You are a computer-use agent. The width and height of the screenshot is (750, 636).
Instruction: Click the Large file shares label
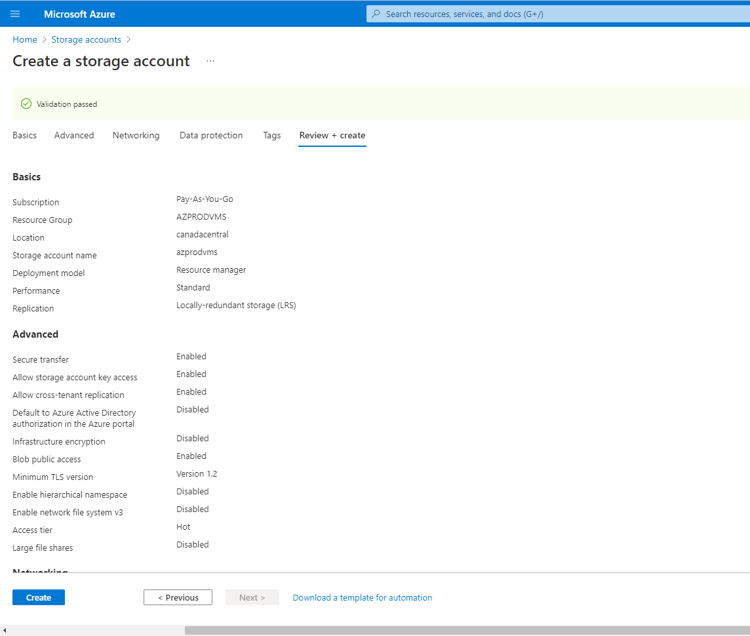pos(43,547)
